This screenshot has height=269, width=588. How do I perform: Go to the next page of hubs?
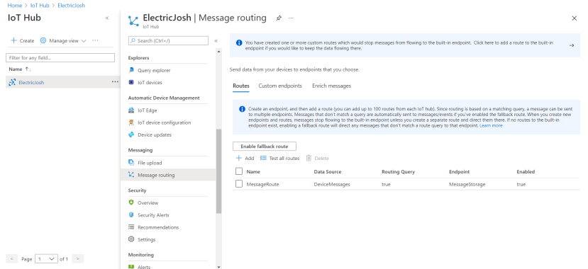coord(77,259)
